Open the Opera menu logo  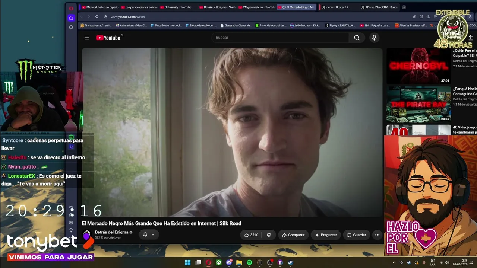tap(71, 8)
